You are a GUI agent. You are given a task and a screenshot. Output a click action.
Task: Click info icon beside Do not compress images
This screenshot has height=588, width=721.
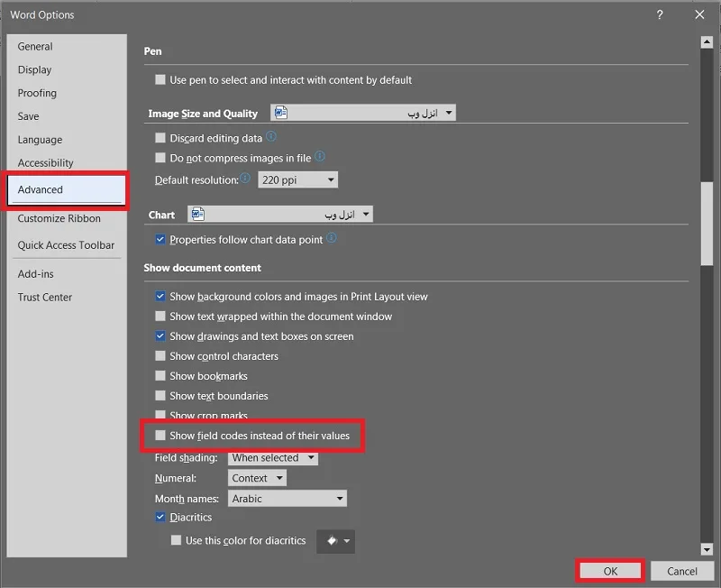[x=320, y=156]
